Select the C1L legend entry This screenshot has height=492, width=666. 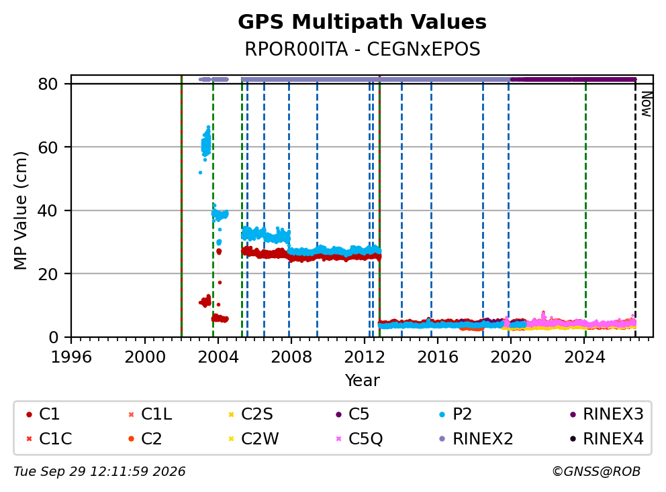[x=150, y=414]
